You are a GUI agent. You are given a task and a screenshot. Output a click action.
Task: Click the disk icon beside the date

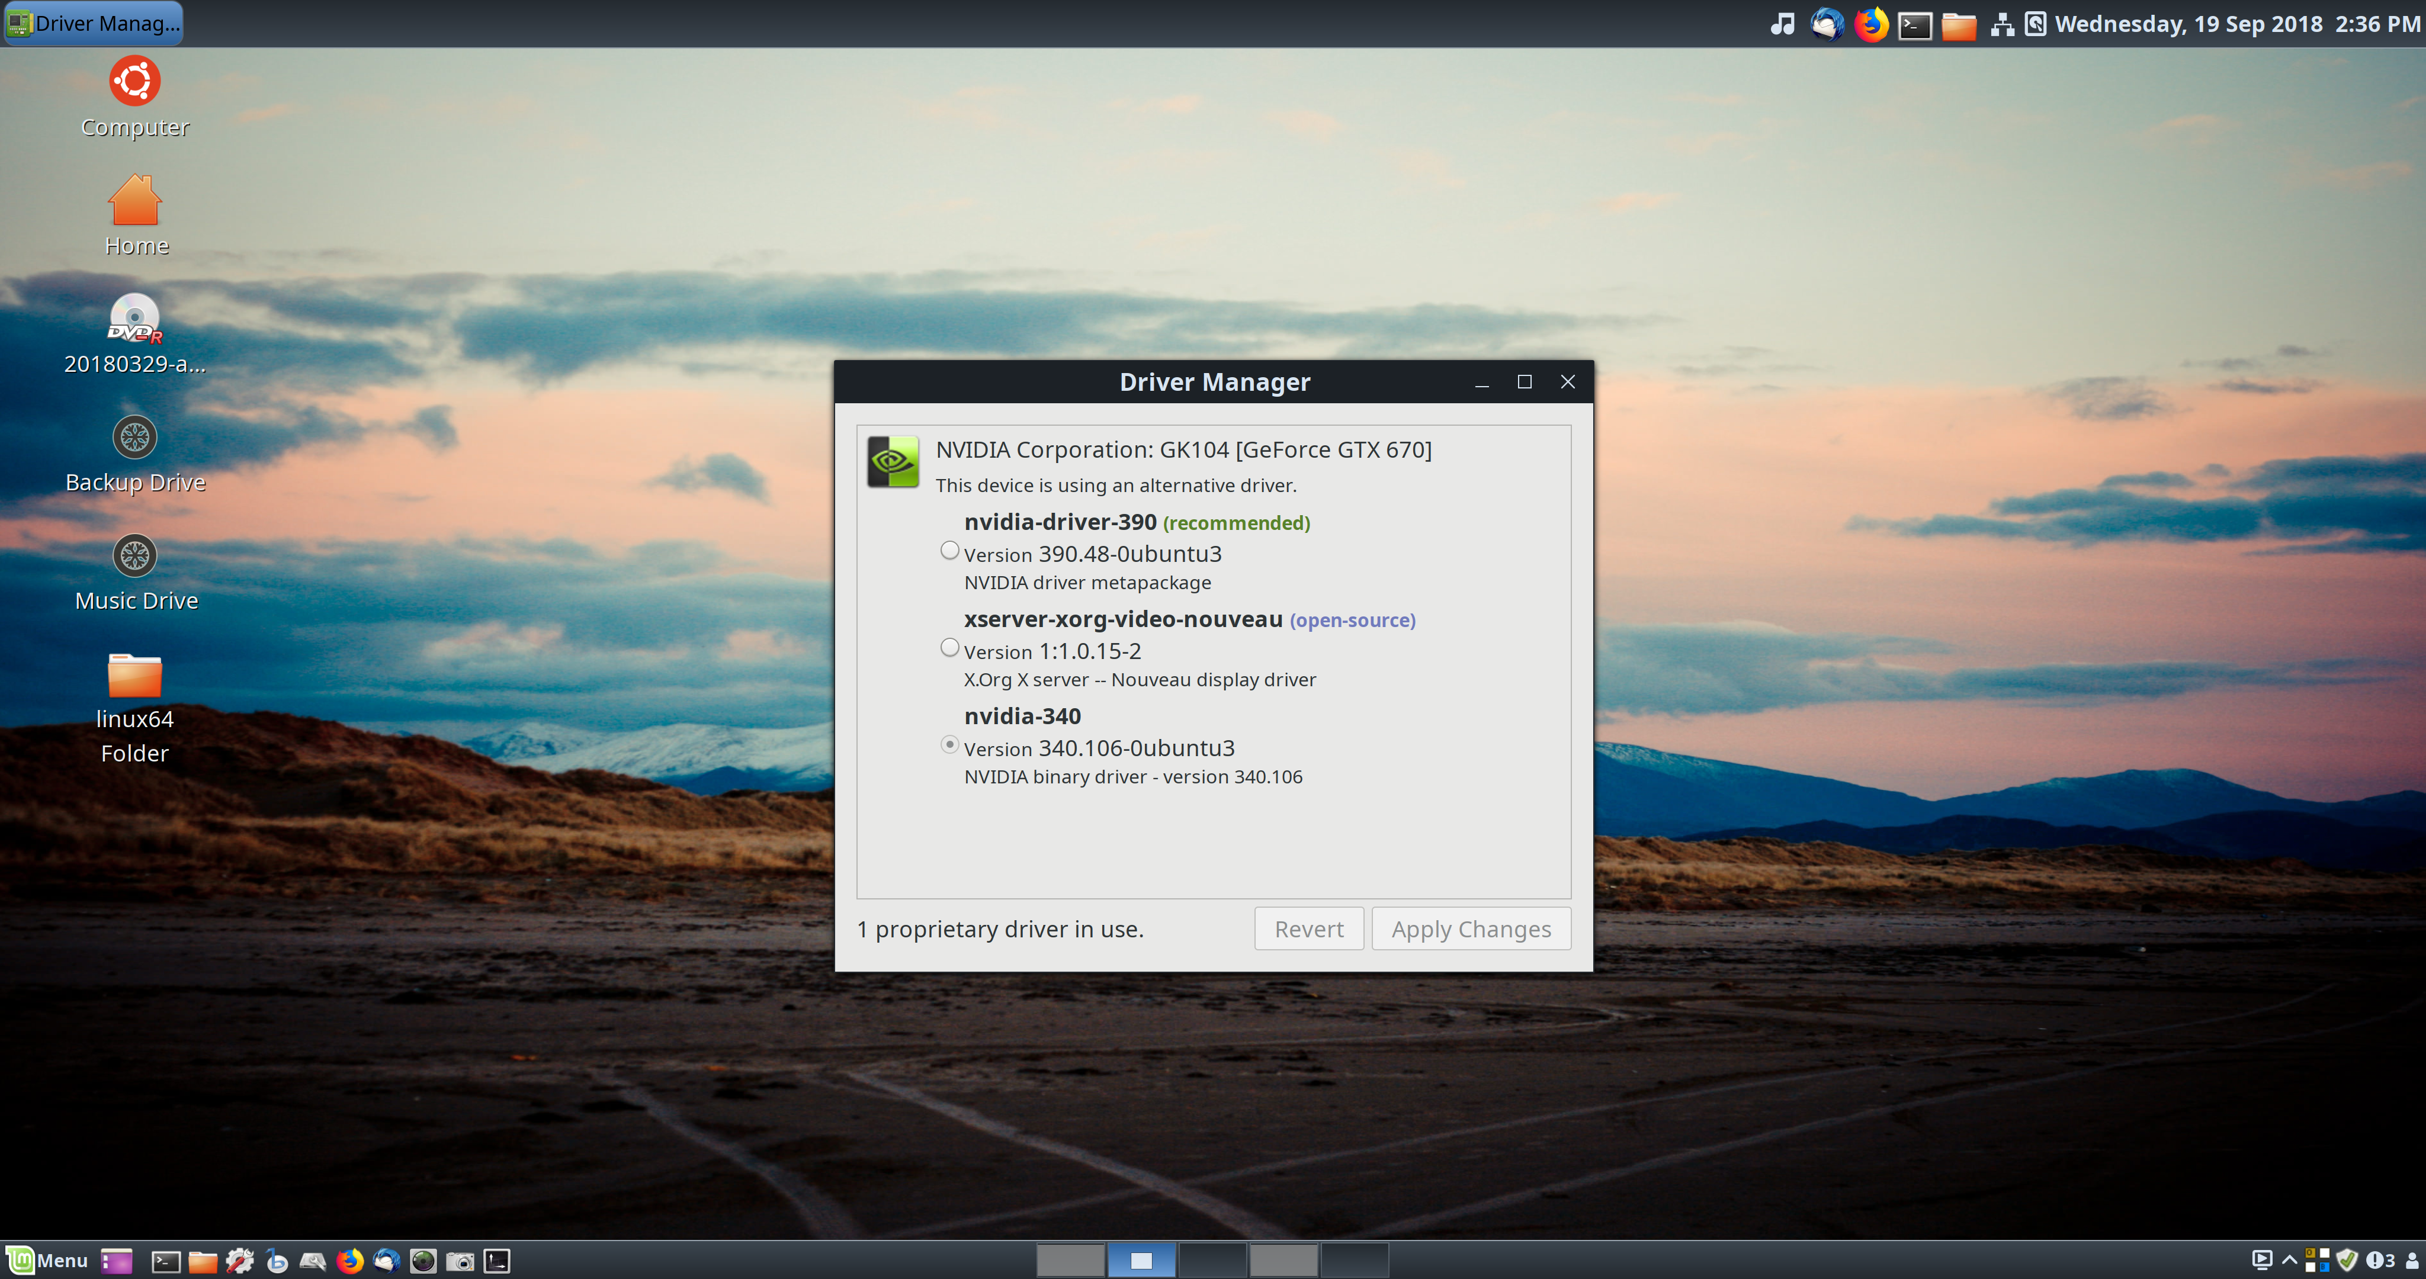click(x=2035, y=24)
